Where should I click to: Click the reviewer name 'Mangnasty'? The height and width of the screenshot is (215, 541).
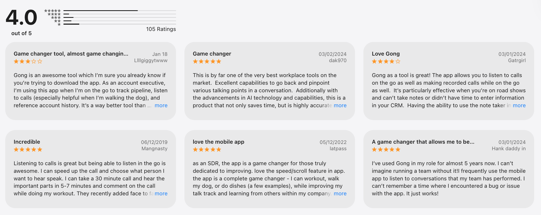click(154, 149)
